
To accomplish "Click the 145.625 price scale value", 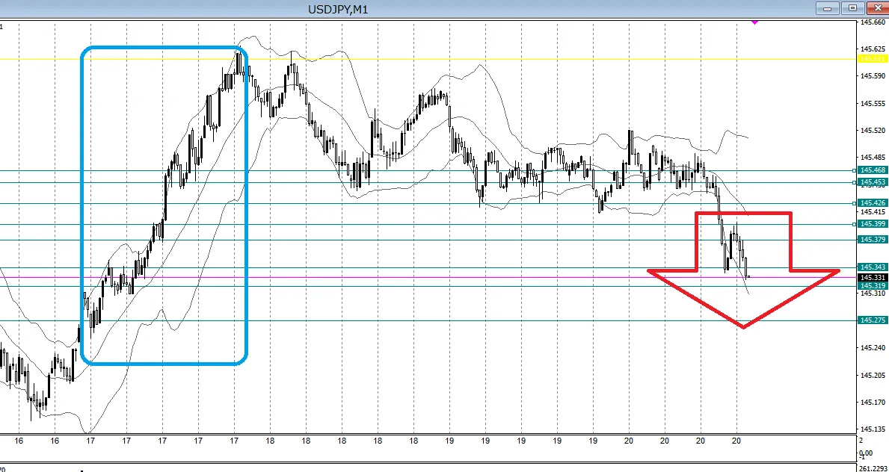I will pyautogui.click(x=873, y=49).
